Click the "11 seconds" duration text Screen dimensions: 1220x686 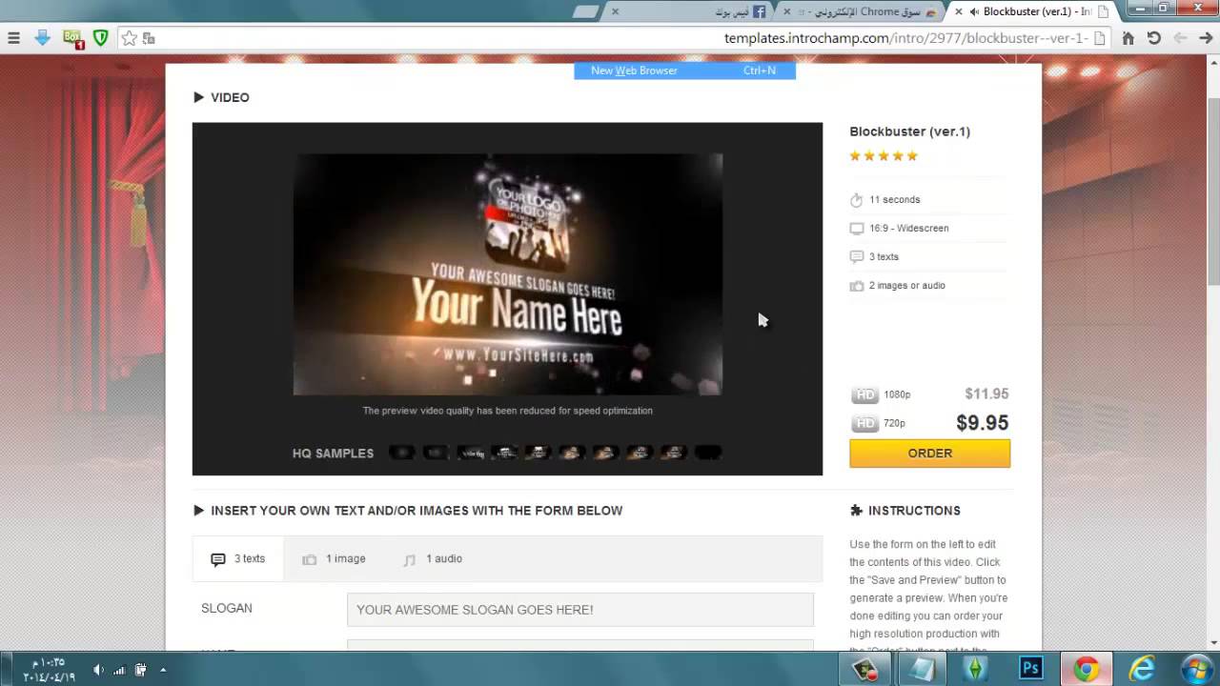(894, 200)
